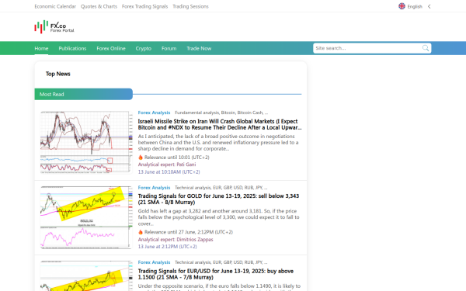Click analytical expert Dimitrios Zappas link
466x291 pixels.
pyautogui.click(x=176, y=239)
